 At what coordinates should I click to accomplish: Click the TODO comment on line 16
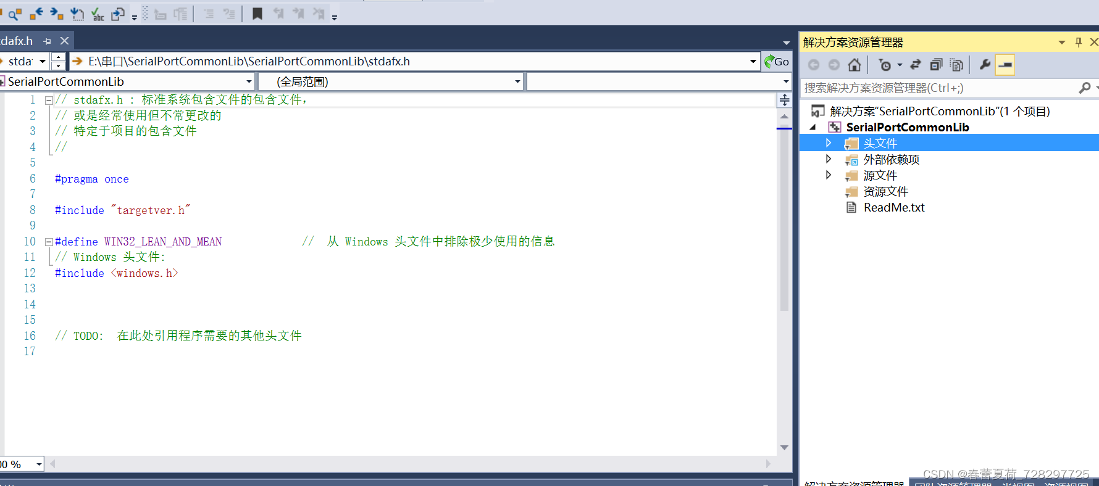click(x=178, y=336)
